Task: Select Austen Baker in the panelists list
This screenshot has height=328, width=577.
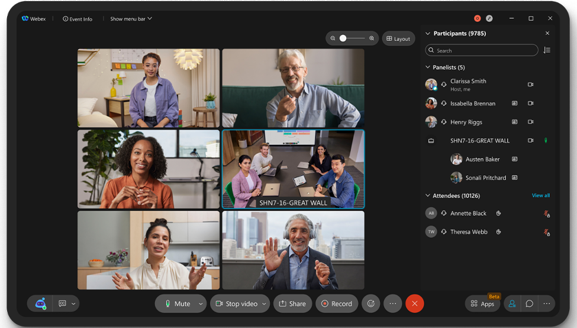Action: click(482, 159)
